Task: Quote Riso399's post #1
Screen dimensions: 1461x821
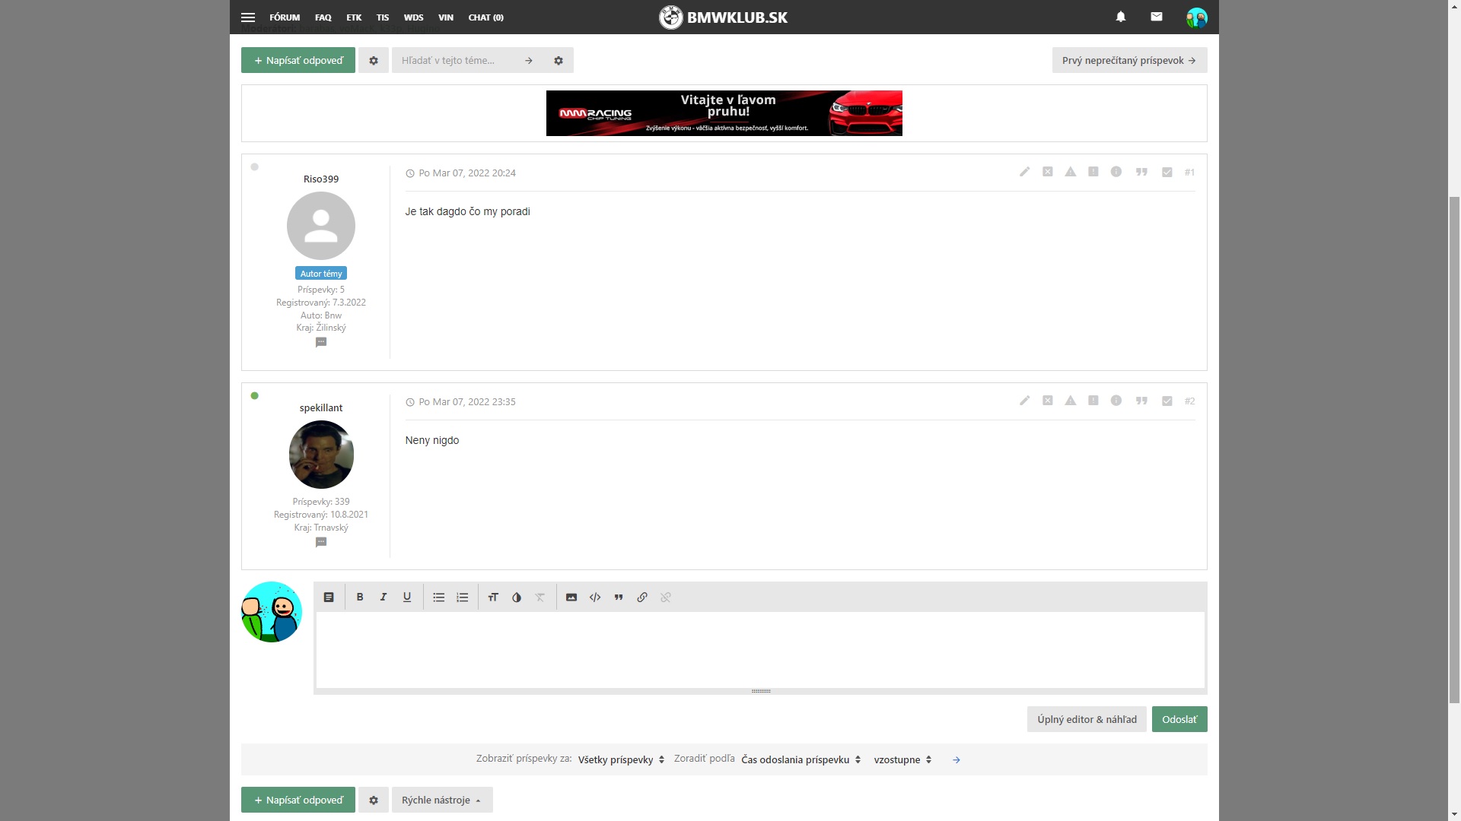Action: tap(1141, 172)
